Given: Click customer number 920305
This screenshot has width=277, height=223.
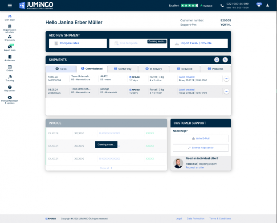Looking at the screenshot, I should click(x=226, y=21).
